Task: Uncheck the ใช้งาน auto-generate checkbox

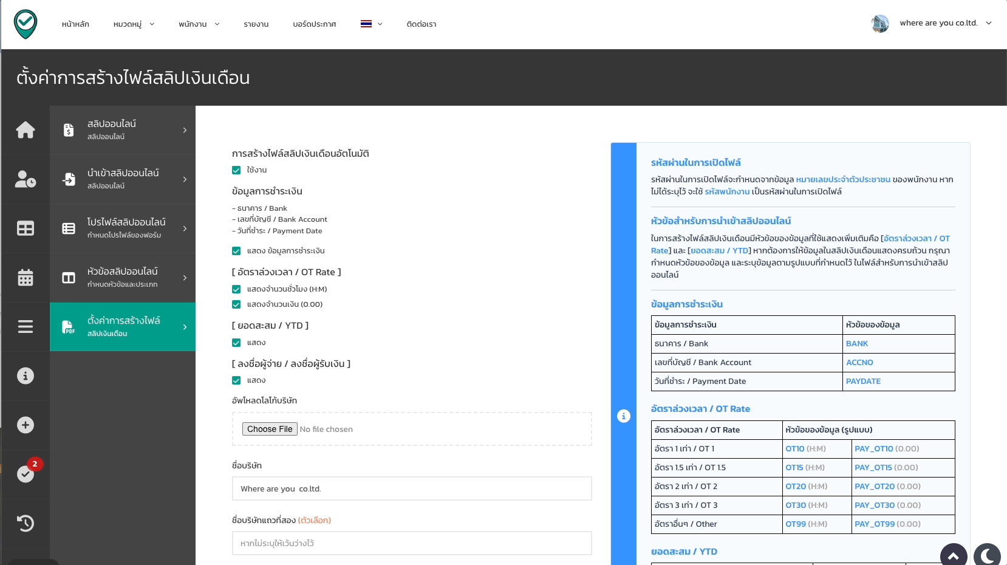Action: click(x=236, y=170)
